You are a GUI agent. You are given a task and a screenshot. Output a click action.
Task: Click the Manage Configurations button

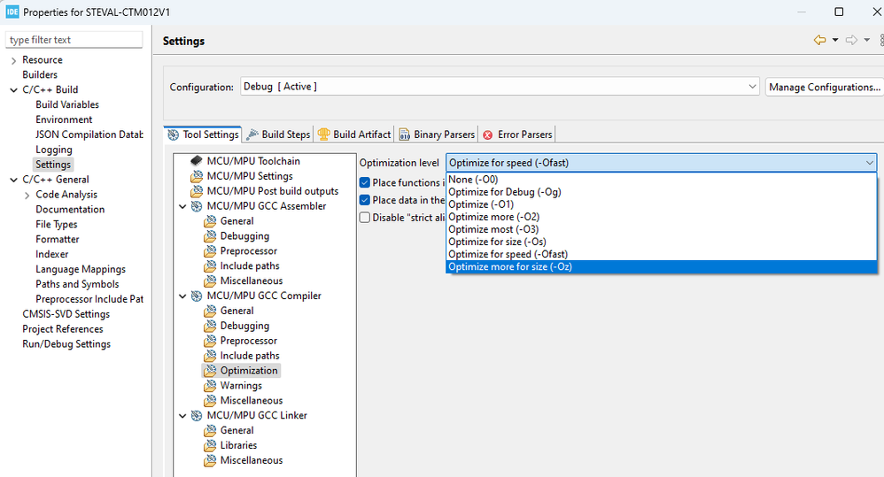824,87
